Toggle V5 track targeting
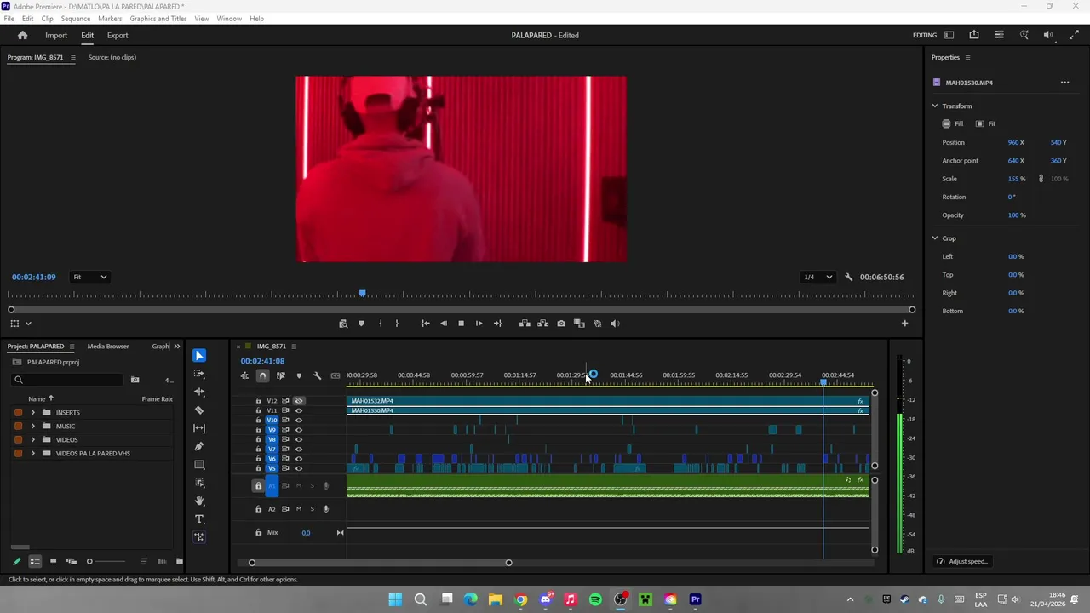The image size is (1090, 613). pyautogui.click(x=272, y=468)
